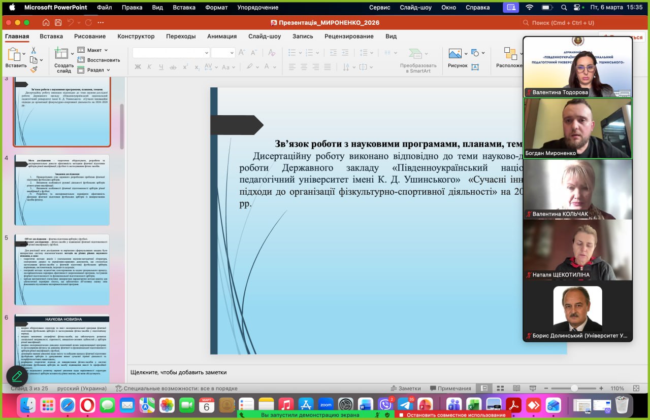Open the font name combo box
Viewport: 650px width, 420px height.
coord(171,53)
